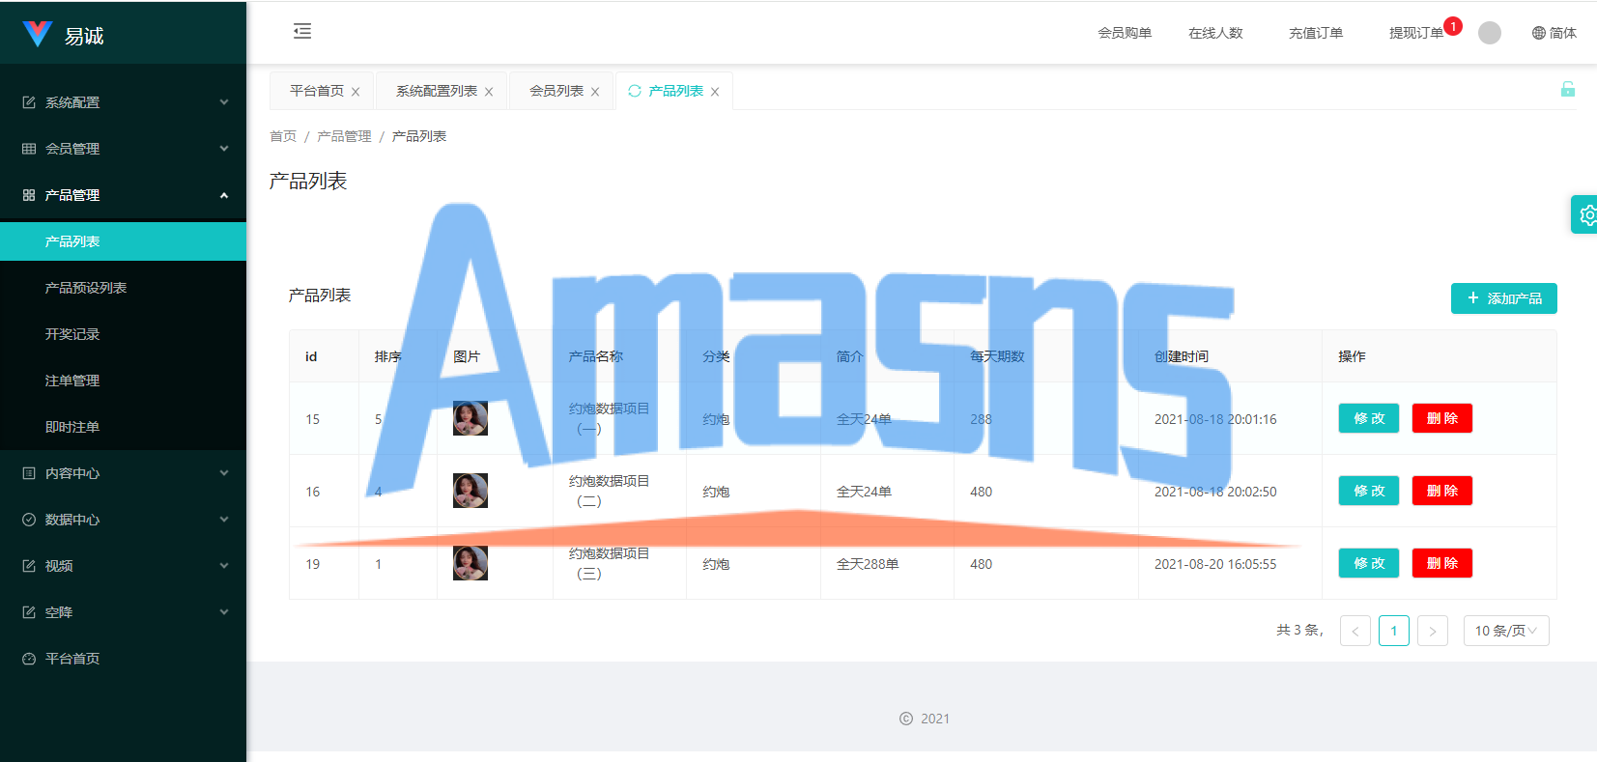Go to next page in pagination

tap(1433, 631)
